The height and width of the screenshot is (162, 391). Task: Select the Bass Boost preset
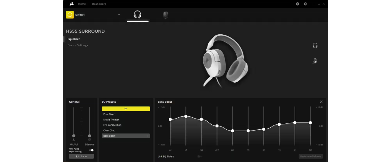tap(126, 136)
